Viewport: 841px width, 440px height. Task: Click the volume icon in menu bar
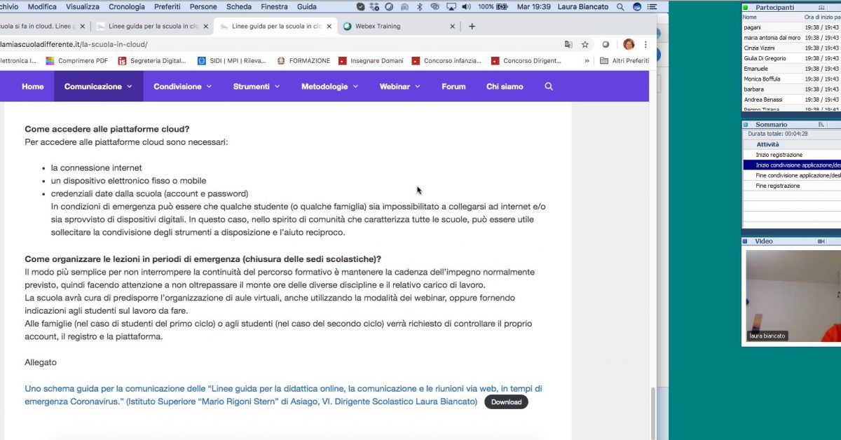[x=467, y=6]
